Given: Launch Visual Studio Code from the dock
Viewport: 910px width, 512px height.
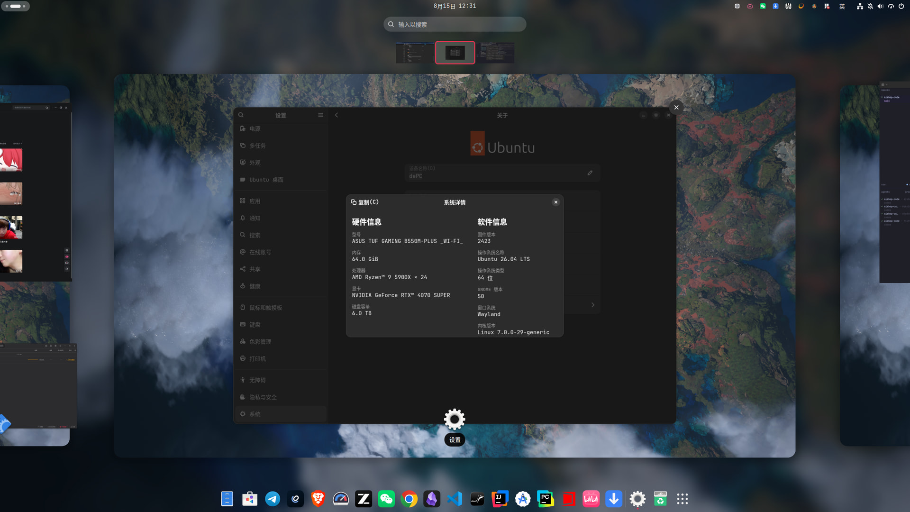Looking at the screenshot, I should pos(455,499).
